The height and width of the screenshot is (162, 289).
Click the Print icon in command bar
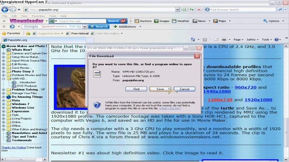[x=224, y=40]
